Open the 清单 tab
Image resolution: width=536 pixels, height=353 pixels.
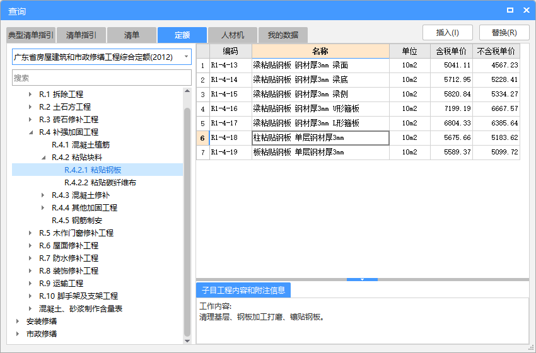point(132,35)
